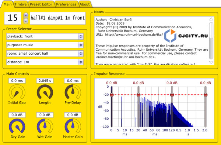Click the red envelope handle at 0 ms
Image resolution: width=221 pixels, height=145 pixels.
112,95
